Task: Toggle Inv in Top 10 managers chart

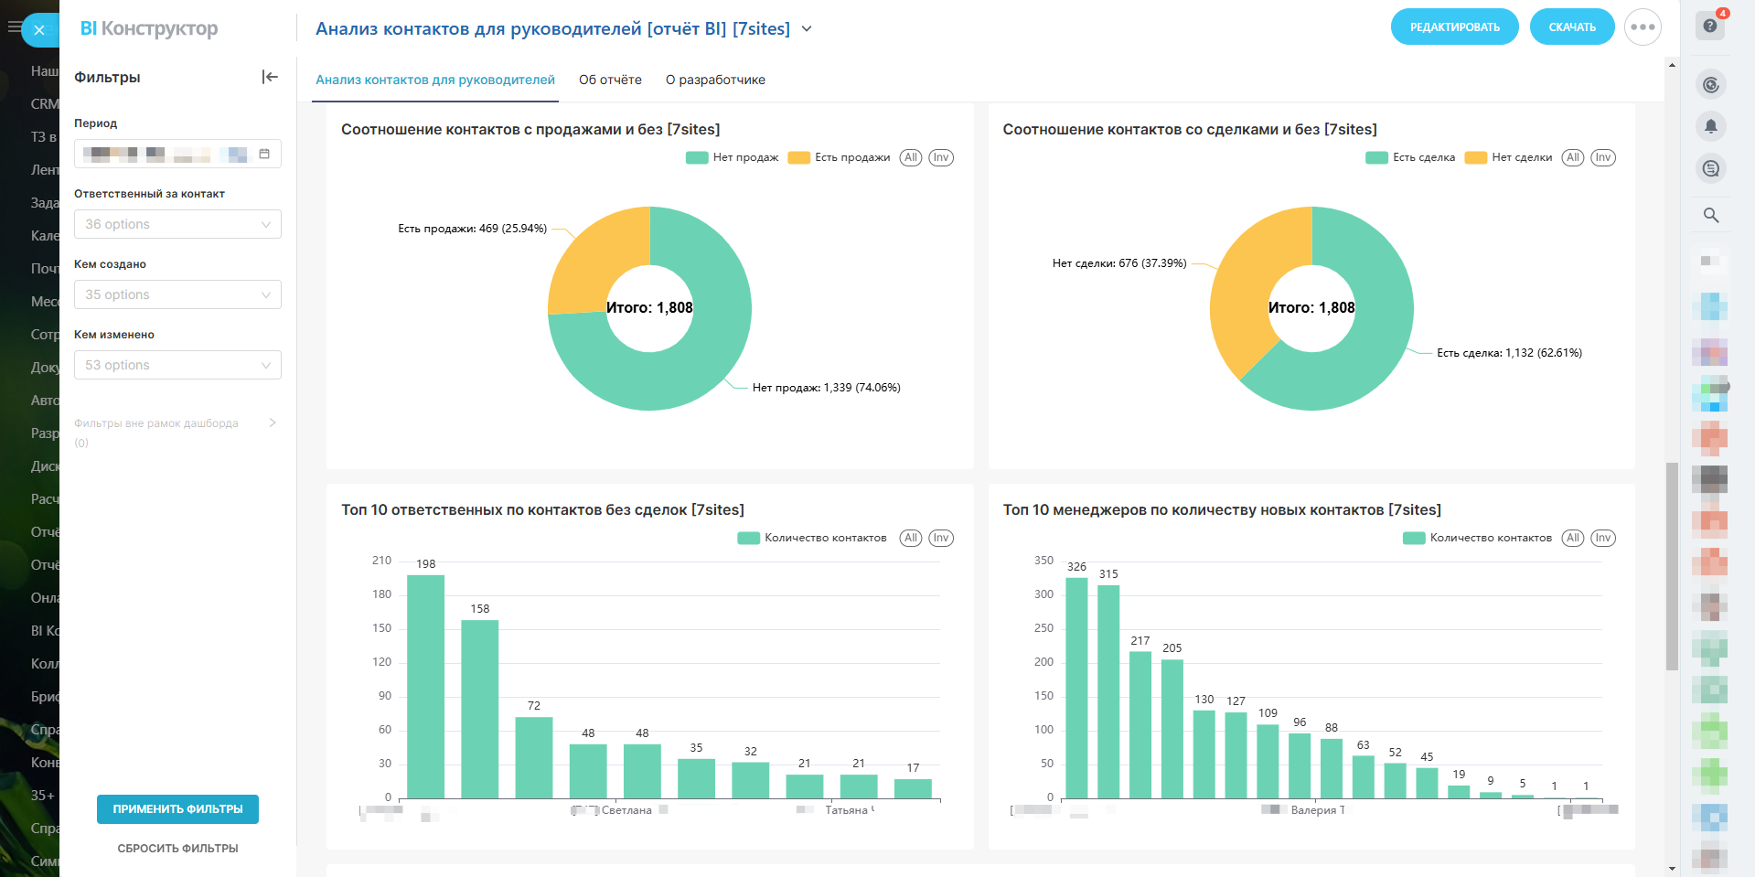Action: point(1602,538)
